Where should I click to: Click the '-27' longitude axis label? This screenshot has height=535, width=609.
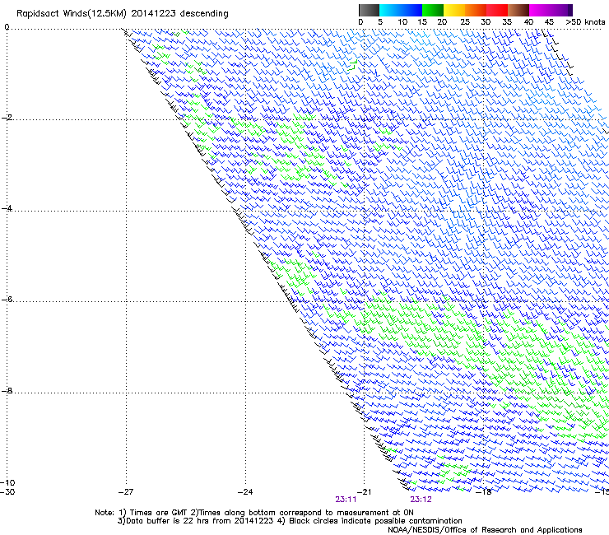click(125, 492)
